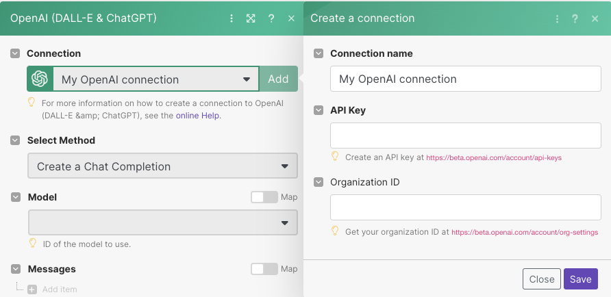Toggle the Map switch for Model

(264, 197)
